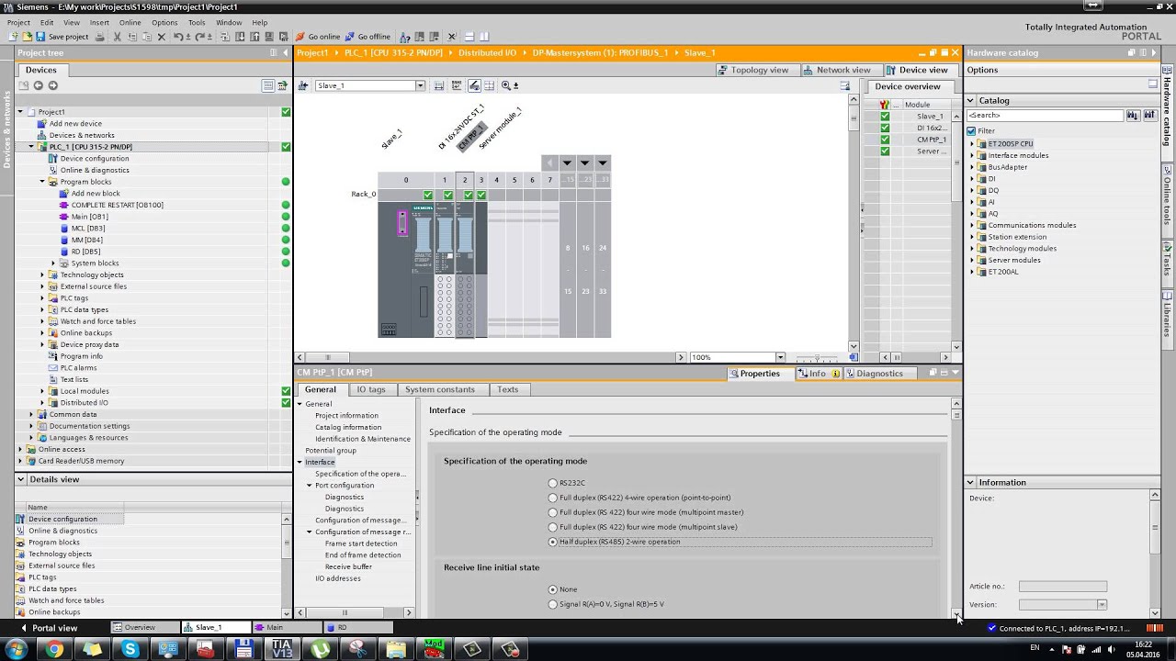Click the Save project toolbar icon
Viewport: 1176px width, 661px height.
coord(40,37)
